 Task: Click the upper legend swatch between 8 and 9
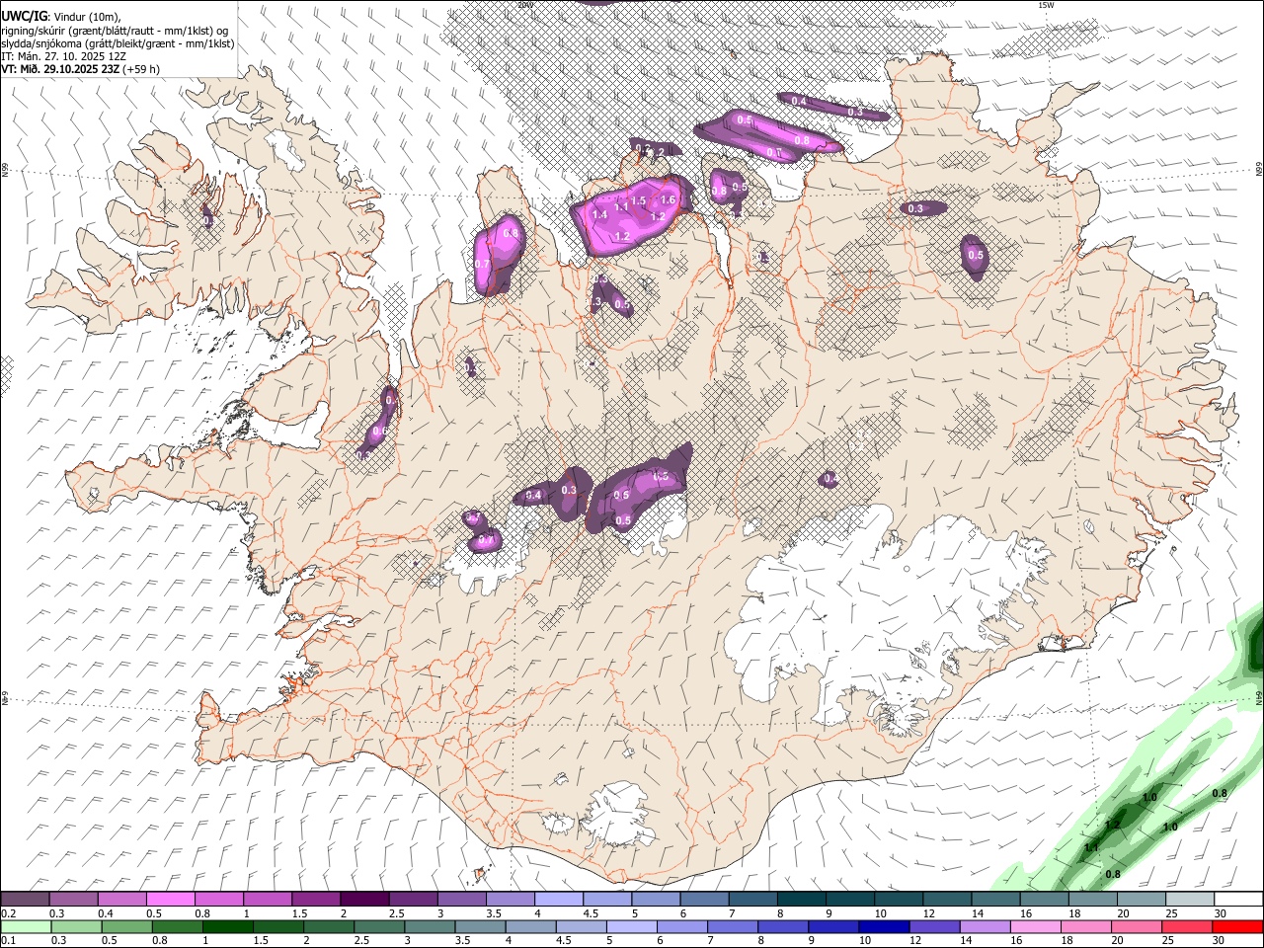800,899
